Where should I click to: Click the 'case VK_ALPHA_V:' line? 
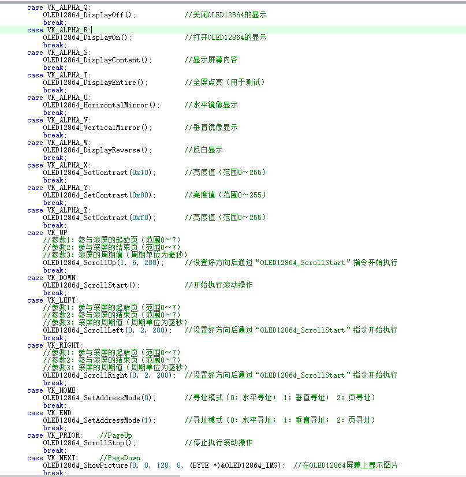pos(59,120)
